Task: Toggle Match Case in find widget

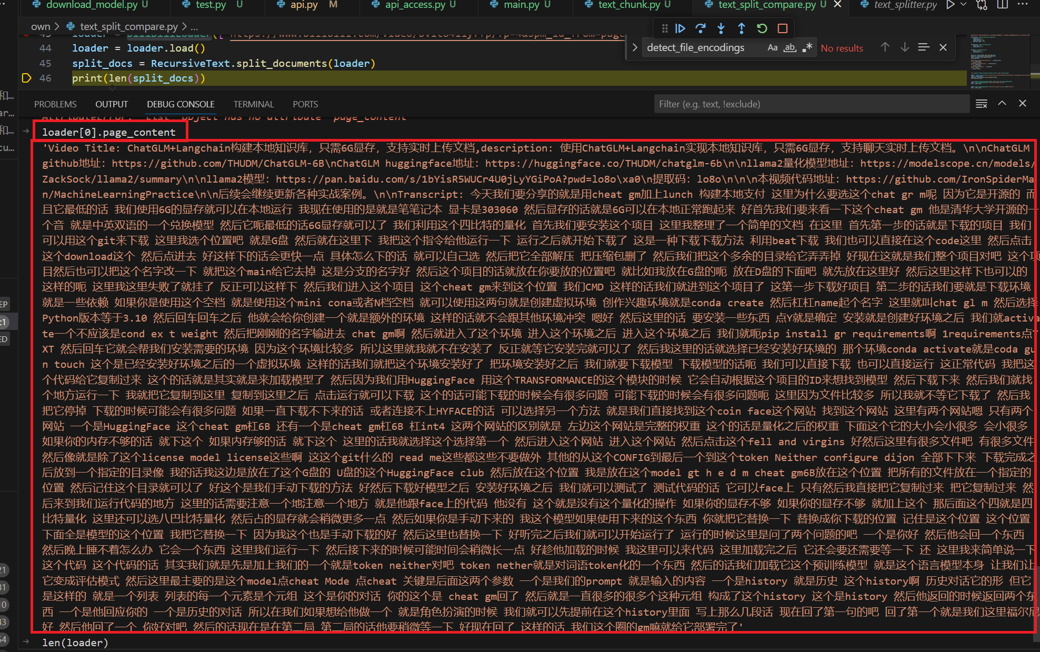Action: click(772, 48)
